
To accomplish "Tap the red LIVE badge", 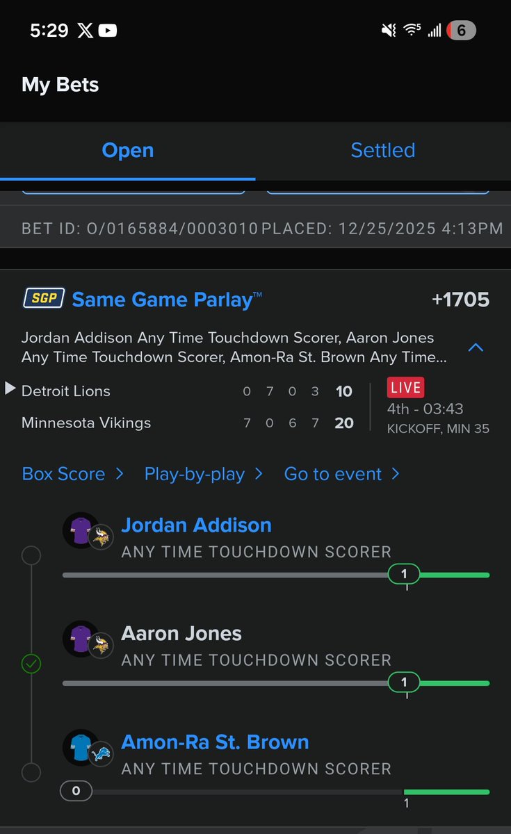I will [405, 388].
